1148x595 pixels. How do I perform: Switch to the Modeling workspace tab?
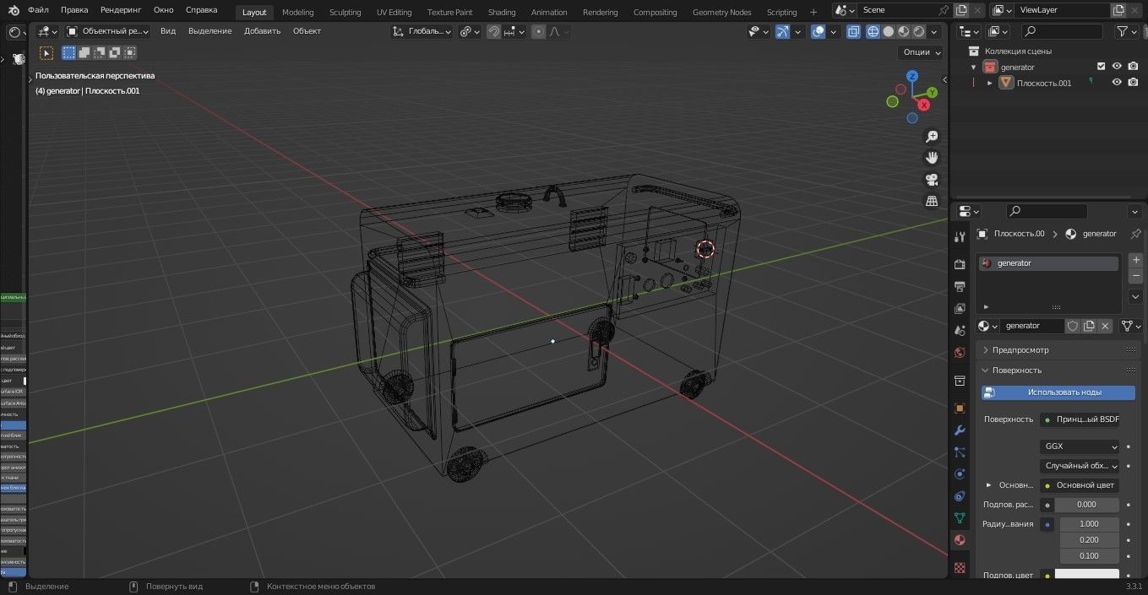[x=297, y=12]
